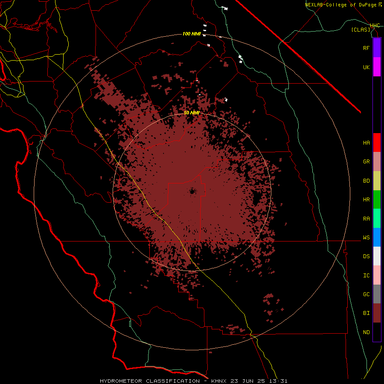Select the WS blue legend swatch
Screen dimensions: 384x384
pyautogui.click(x=377, y=237)
